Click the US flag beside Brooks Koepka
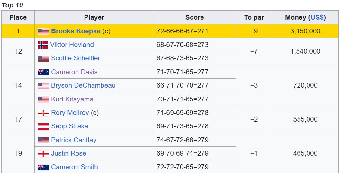 tap(43, 31)
